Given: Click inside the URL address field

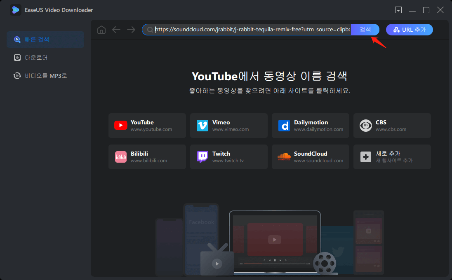Looking at the screenshot, I should pyautogui.click(x=252, y=30).
